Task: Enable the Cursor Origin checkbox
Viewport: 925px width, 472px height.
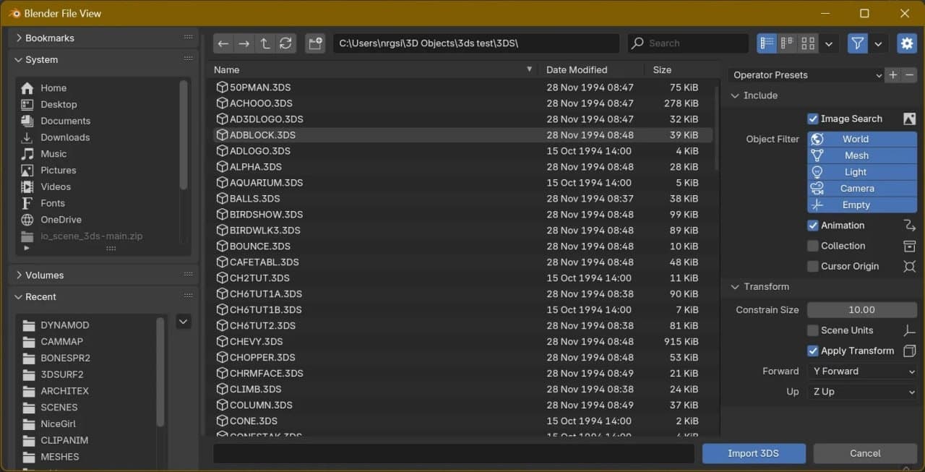Action: coord(813,266)
